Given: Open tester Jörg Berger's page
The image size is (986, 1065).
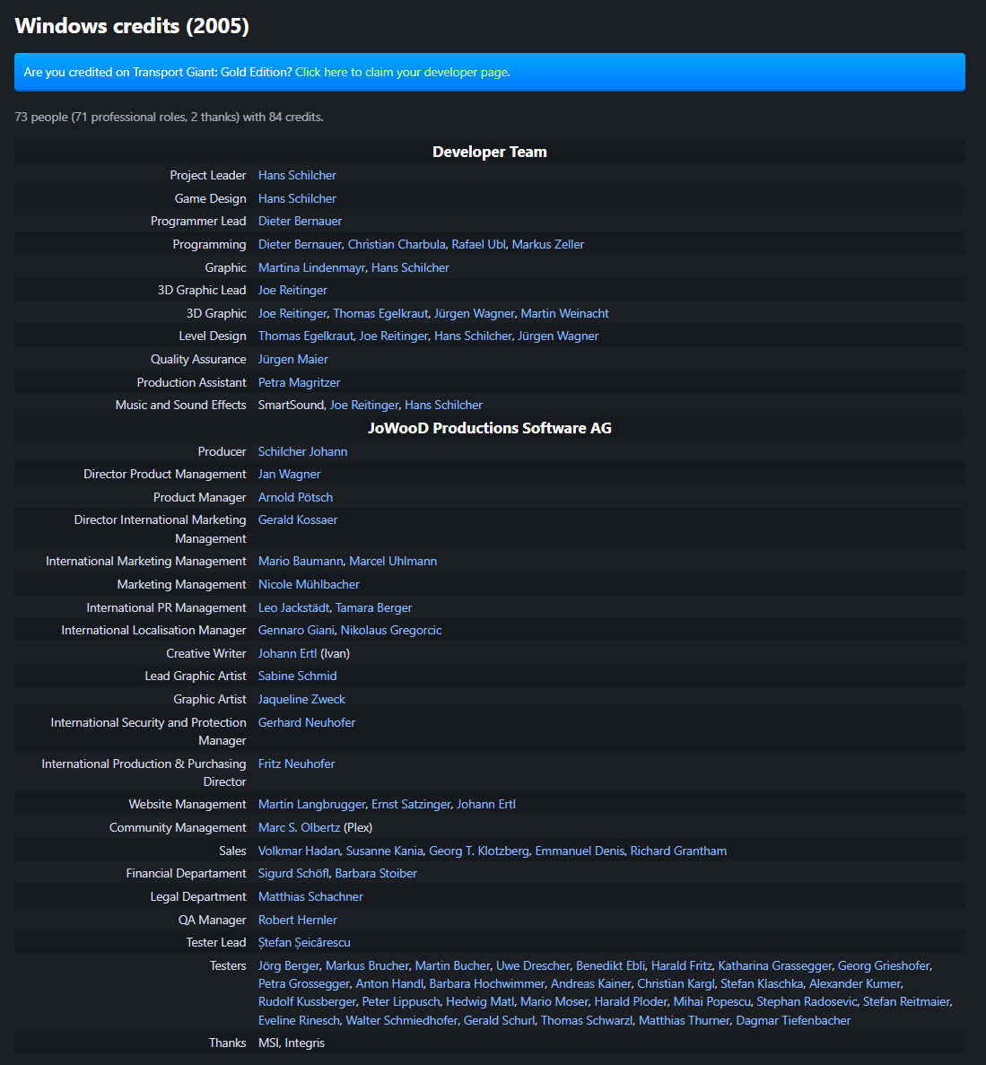Looking at the screenshot, I should 289,965.
